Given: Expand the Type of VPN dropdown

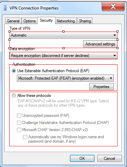Looking at the screenshot, I should pyautogui.click(x=63, y=35).
